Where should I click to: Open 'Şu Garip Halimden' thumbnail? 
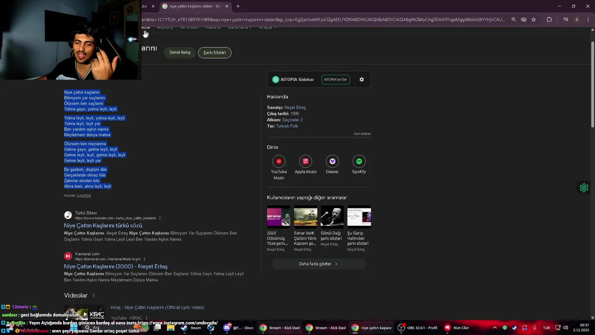point(359,217)
